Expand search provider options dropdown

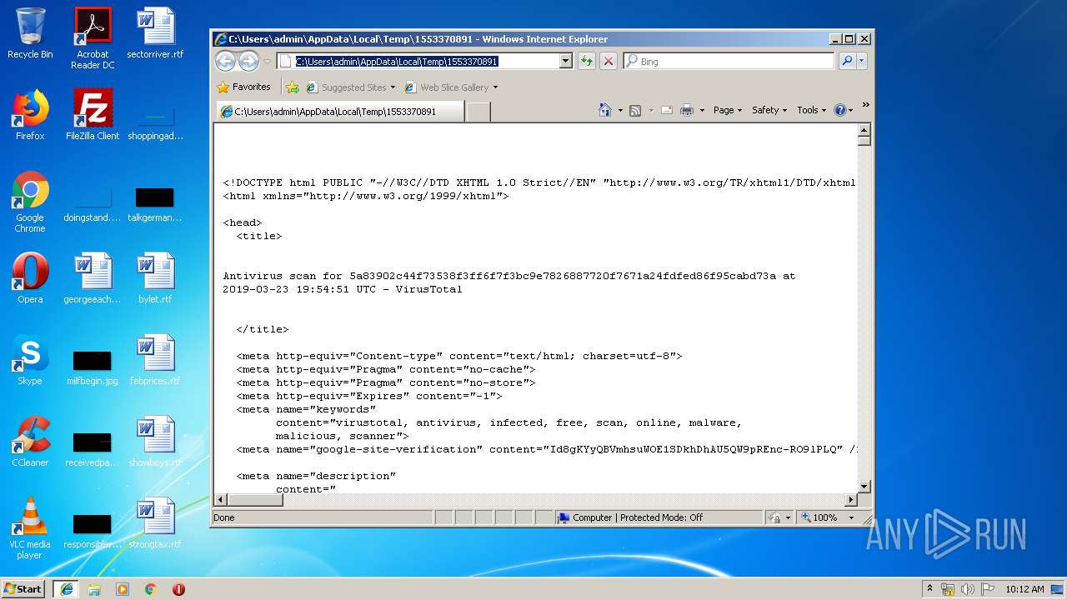click(862, 61)
